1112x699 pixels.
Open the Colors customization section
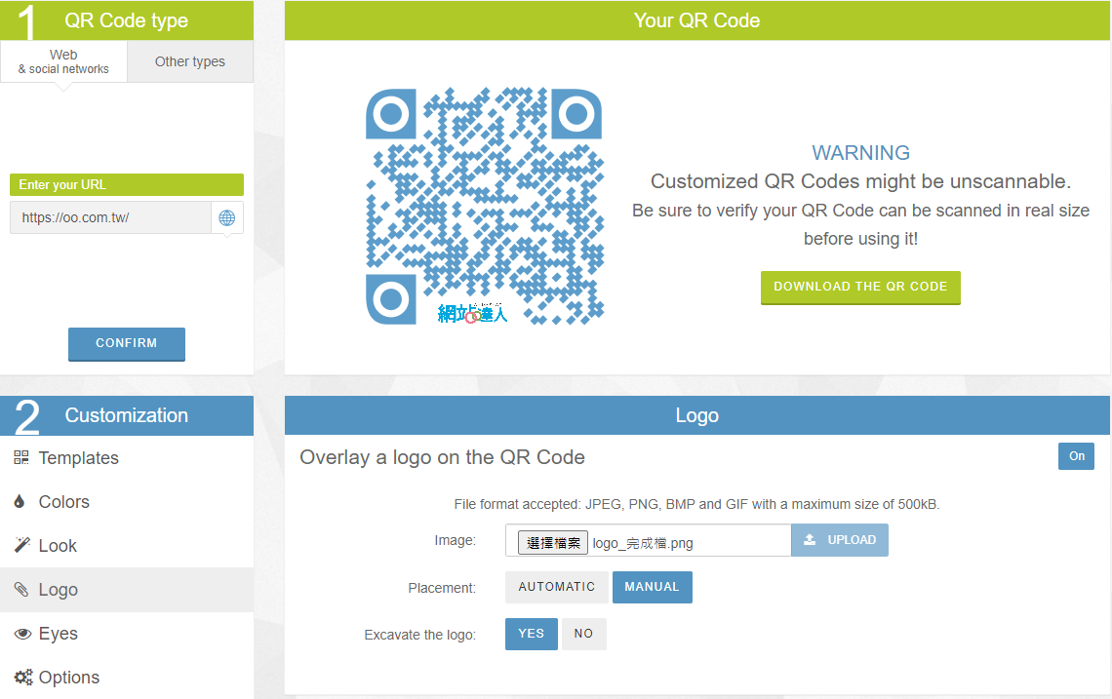[127, 502]
